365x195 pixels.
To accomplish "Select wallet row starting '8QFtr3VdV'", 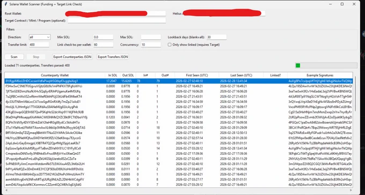I will 179,123.
